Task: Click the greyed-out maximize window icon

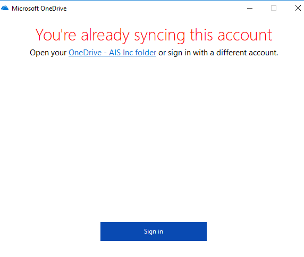Action: pos(274,8)
